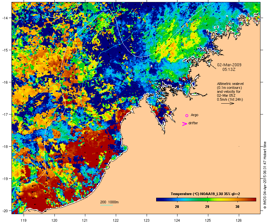Click the 'Altimetric sealevel' caption line

click(x=230, y=84)
